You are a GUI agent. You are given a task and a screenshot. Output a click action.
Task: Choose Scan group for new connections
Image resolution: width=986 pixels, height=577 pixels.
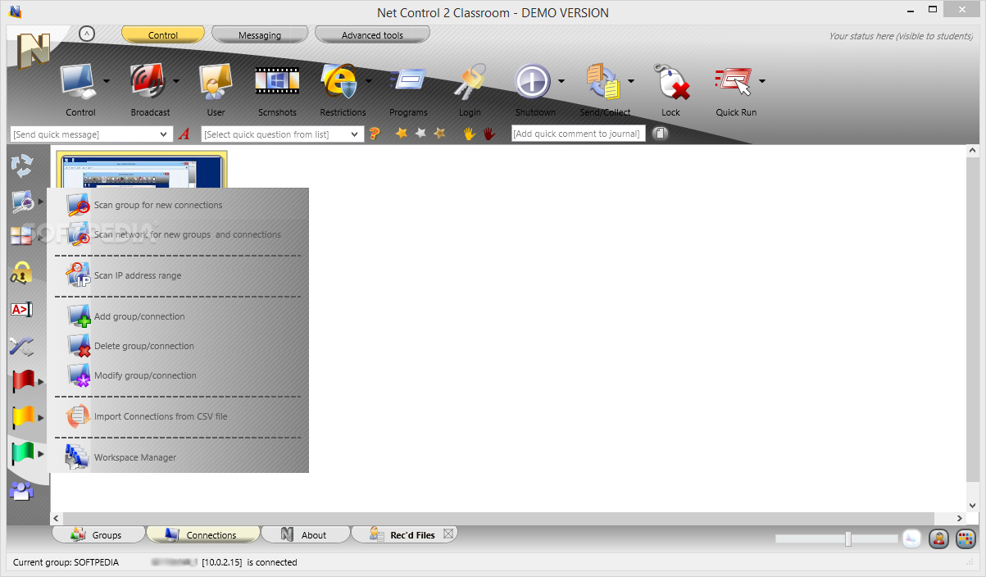177,205
